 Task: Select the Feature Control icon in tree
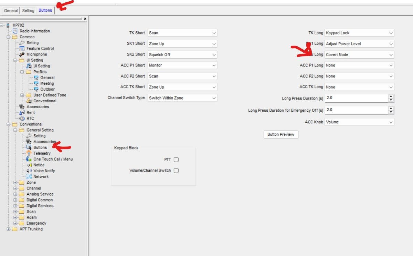22,49
